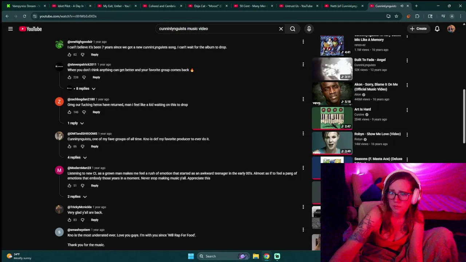The image size is (466, 262).
Task: Open File Explorer from taskbar
Action: click(256, 256)
